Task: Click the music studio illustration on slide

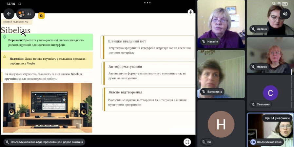Action: [x=48, y=108]
